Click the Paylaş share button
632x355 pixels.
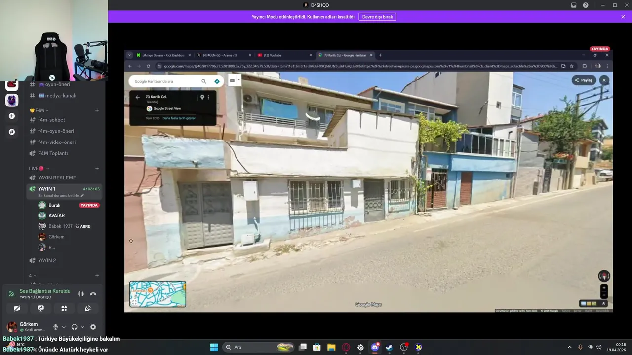pos(584,80)
